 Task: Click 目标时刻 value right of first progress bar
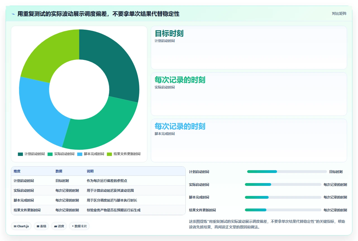click(336, 172)
